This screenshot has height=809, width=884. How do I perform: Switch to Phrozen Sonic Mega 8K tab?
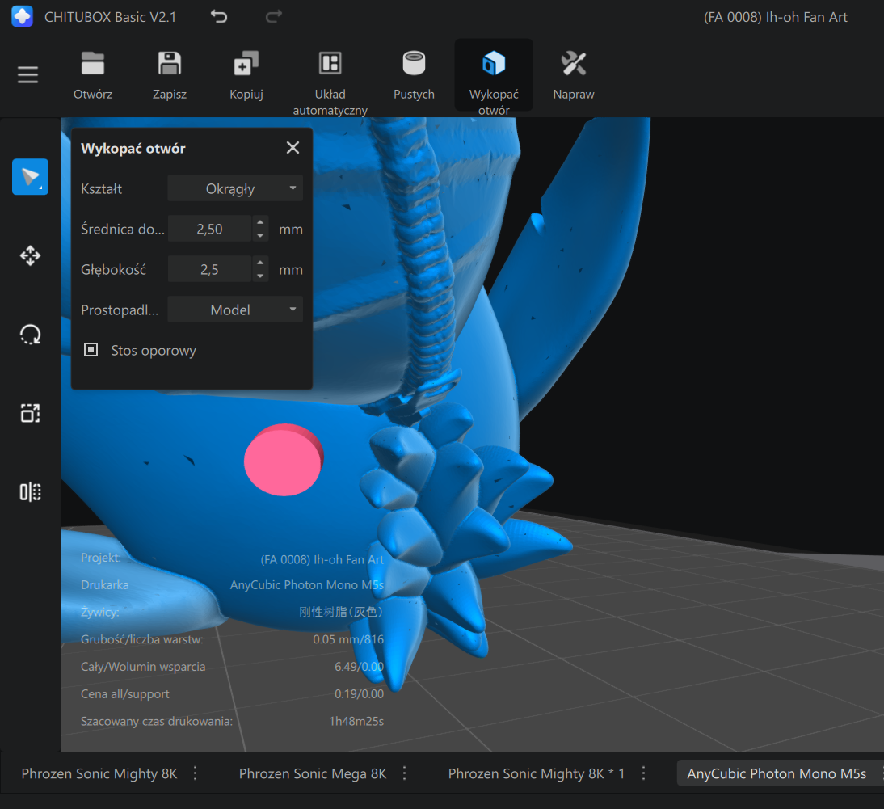pyautogui.click(x=313, y=773)
